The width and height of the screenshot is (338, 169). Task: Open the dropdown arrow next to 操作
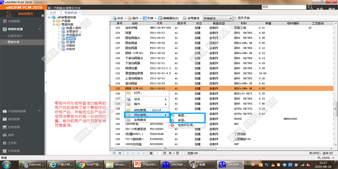[140, 18]
